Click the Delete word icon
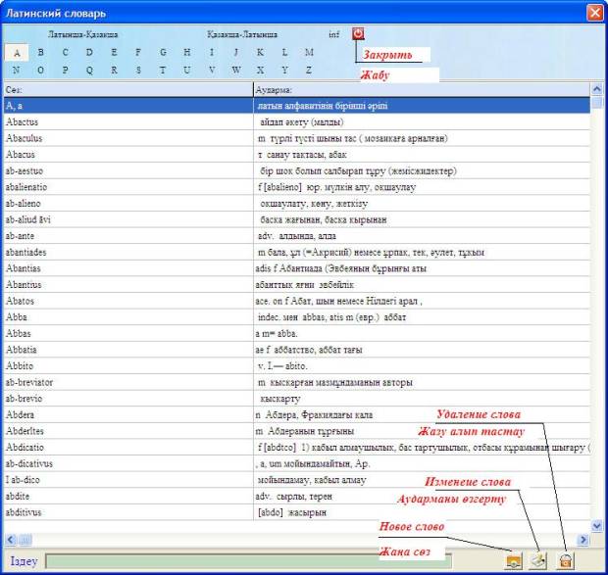The width and height of the screenshot is (608, 575). pos(565,561)
